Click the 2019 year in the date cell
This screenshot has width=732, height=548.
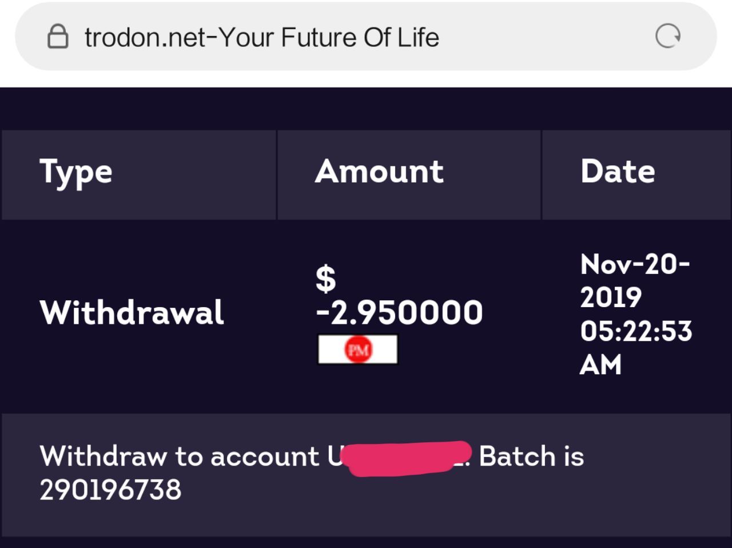pyautogui.click(x=611, y=297)
